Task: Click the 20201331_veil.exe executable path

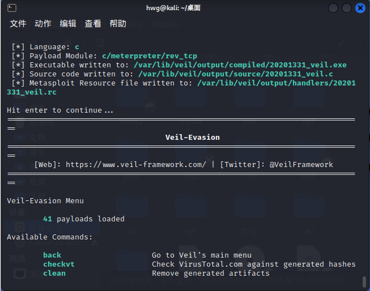Action: pos(240,65)
